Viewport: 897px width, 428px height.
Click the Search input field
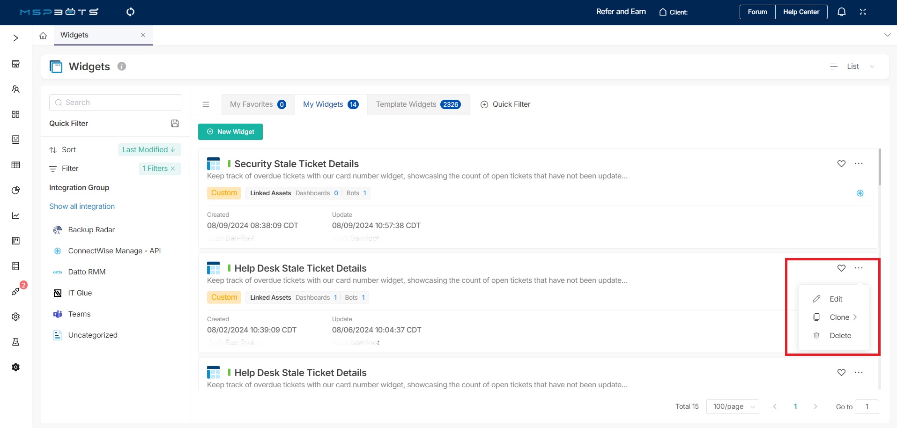point(115,103)
